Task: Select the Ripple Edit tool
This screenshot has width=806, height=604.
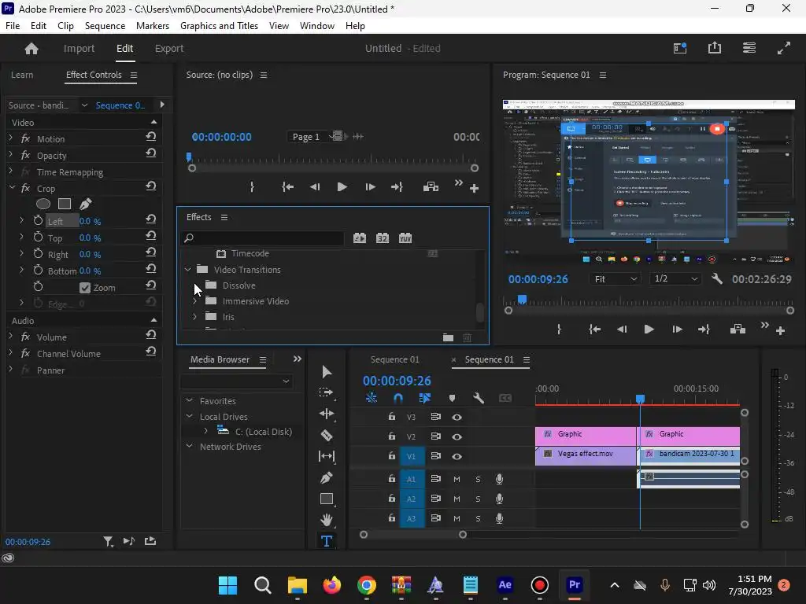Action: pyautogui.click(x=327, y=414)
